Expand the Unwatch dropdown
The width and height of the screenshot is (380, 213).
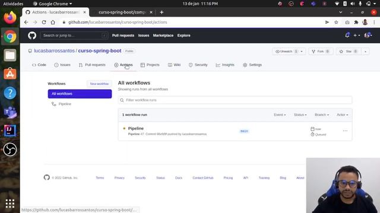click(x=302, y=51)
